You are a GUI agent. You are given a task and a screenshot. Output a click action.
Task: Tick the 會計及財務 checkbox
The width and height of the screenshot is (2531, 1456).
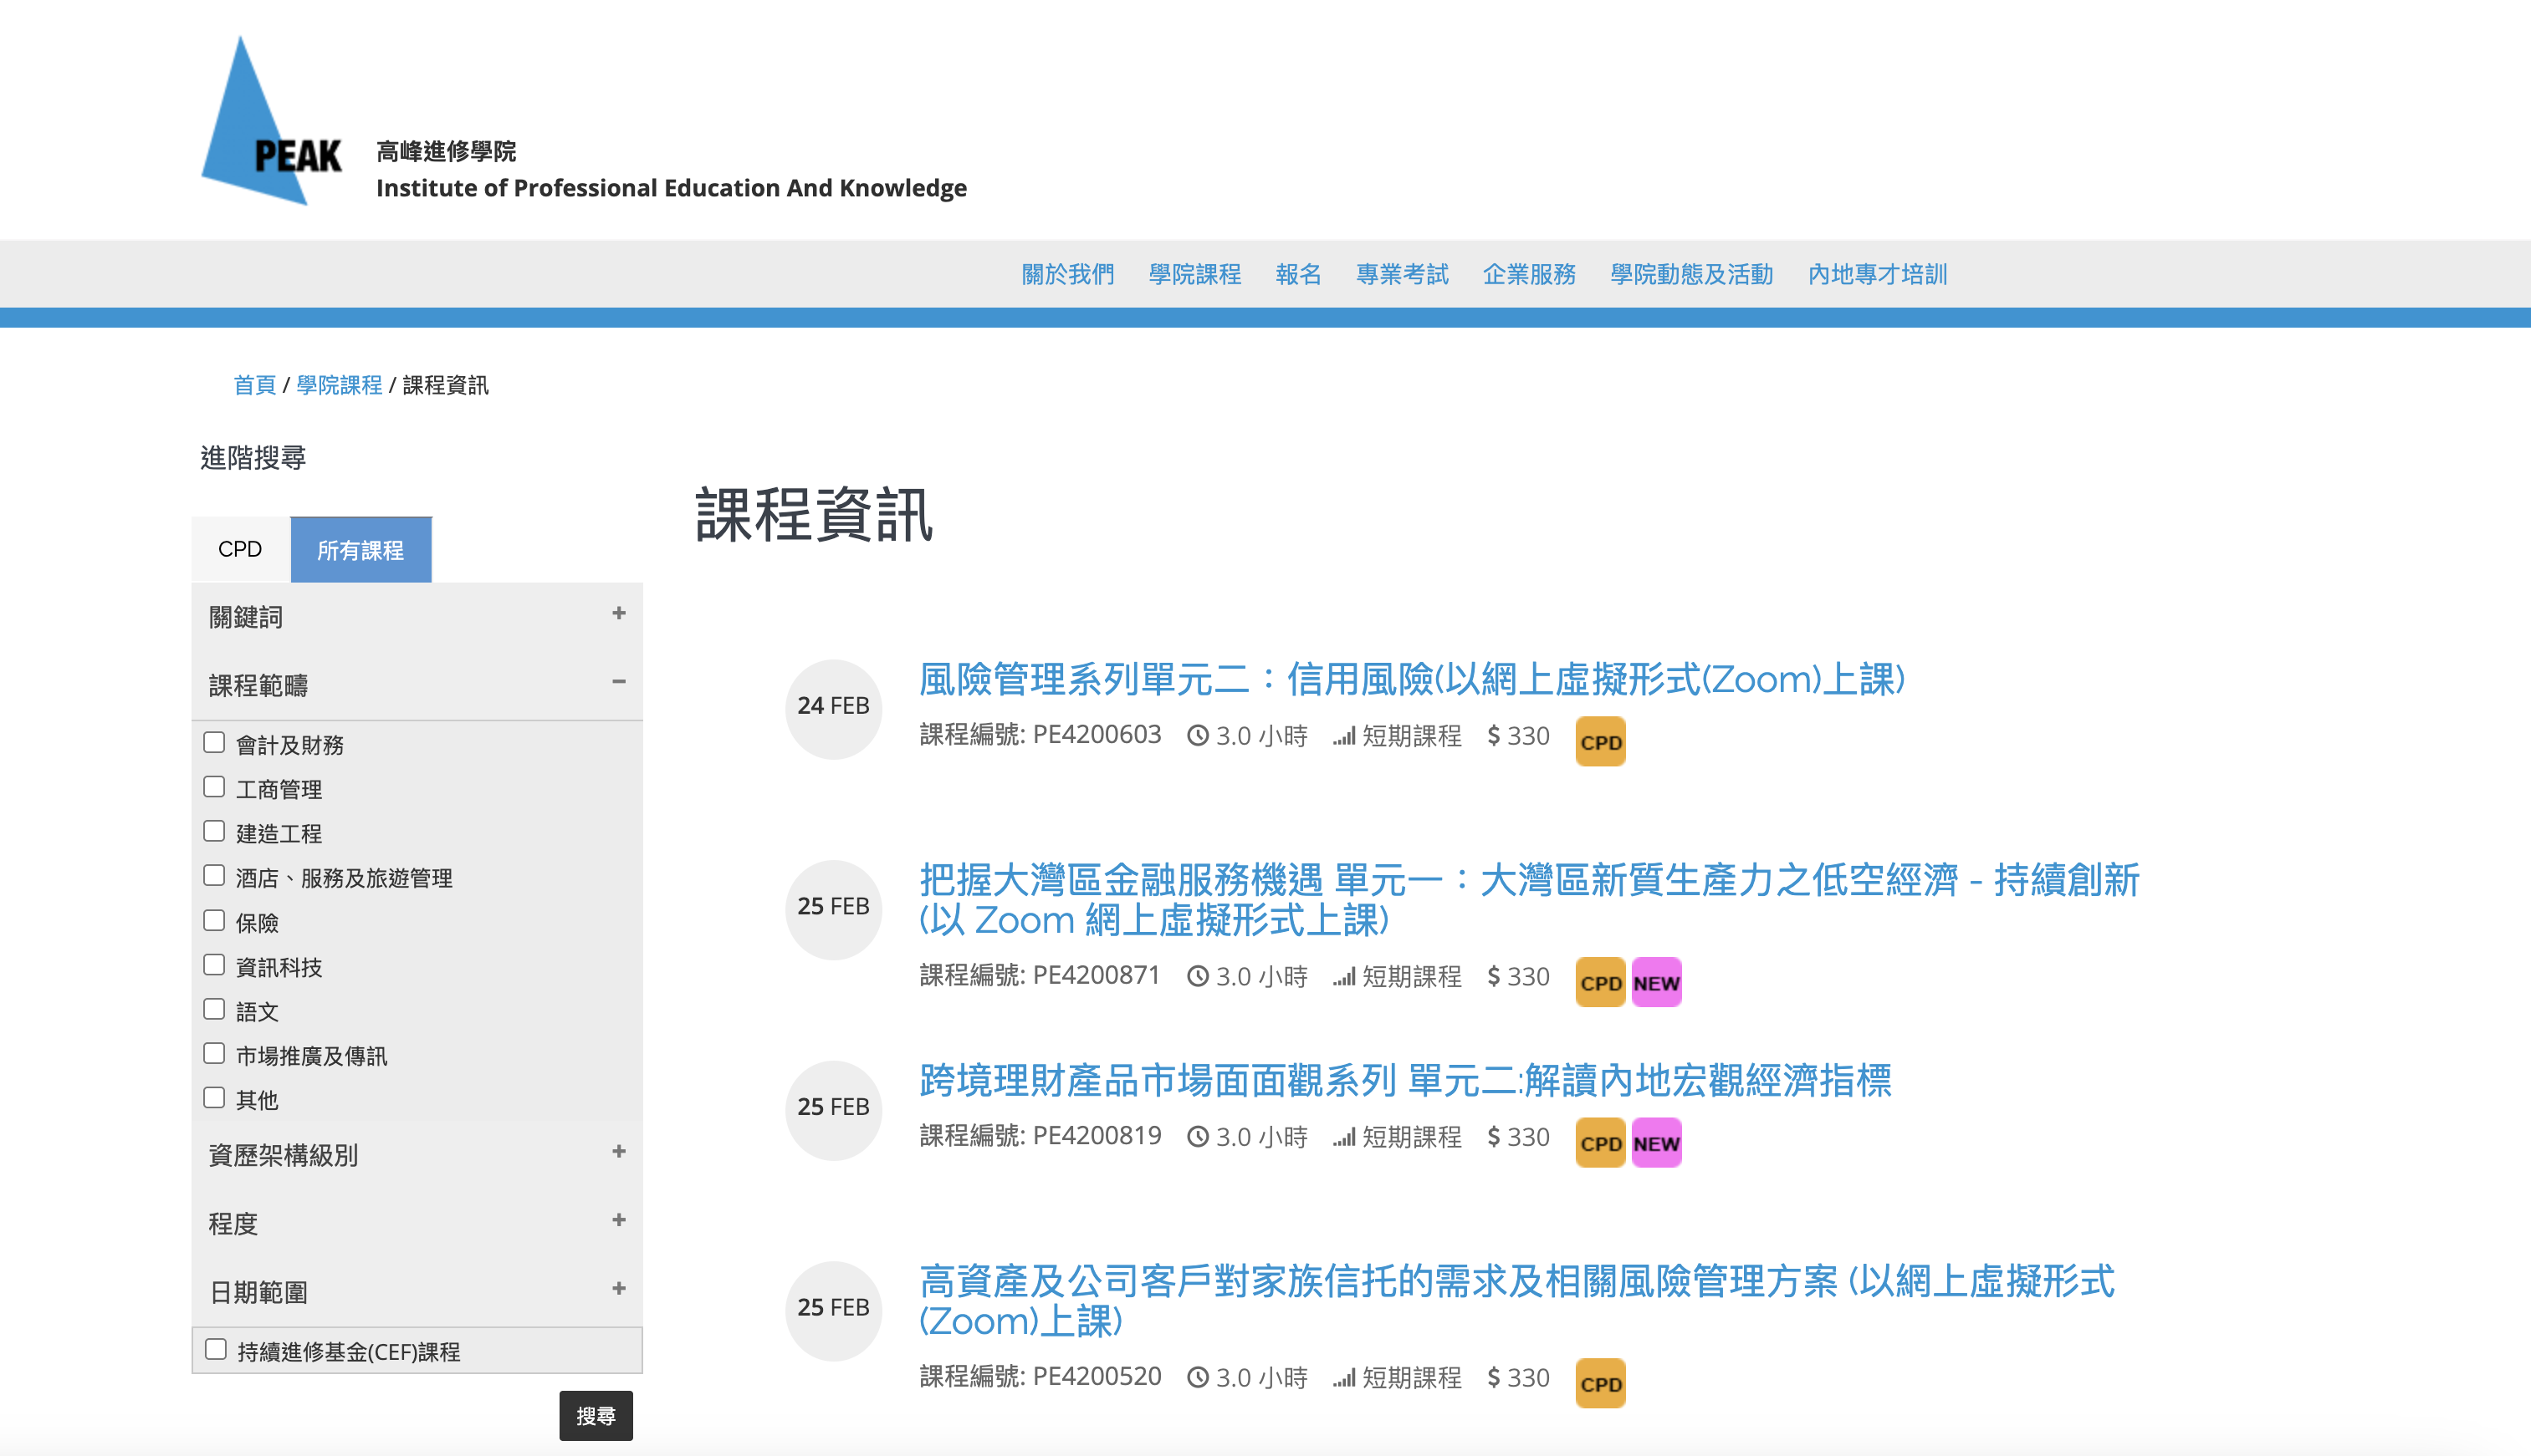pyautogui.click(x=214, y=743)
